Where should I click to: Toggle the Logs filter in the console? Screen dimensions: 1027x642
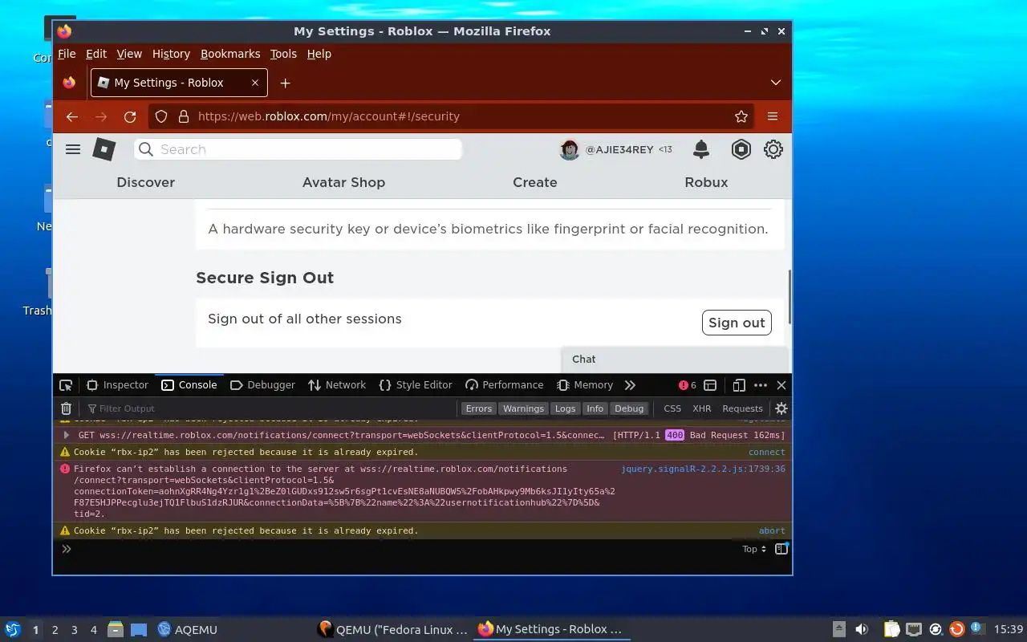565,408
